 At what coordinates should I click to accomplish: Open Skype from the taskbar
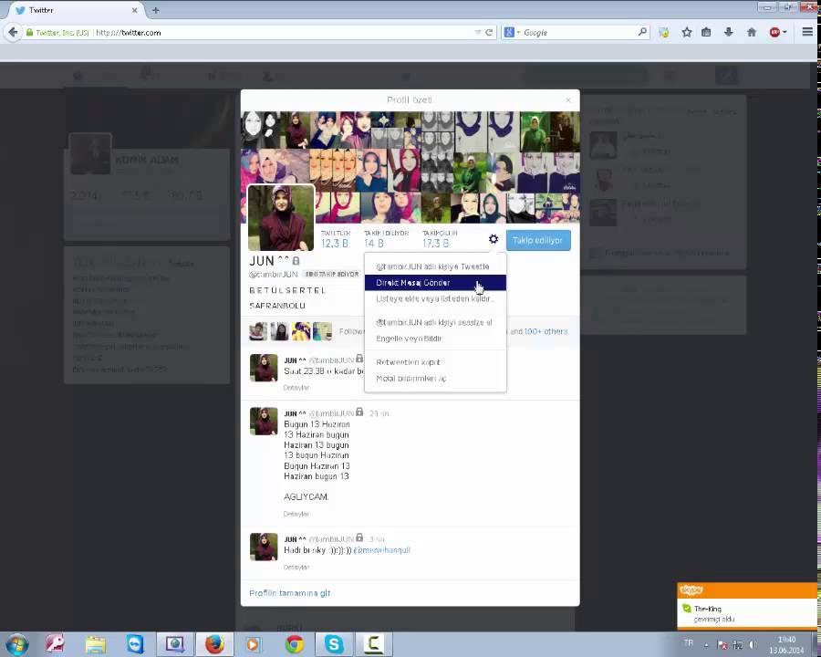point(334,644)
